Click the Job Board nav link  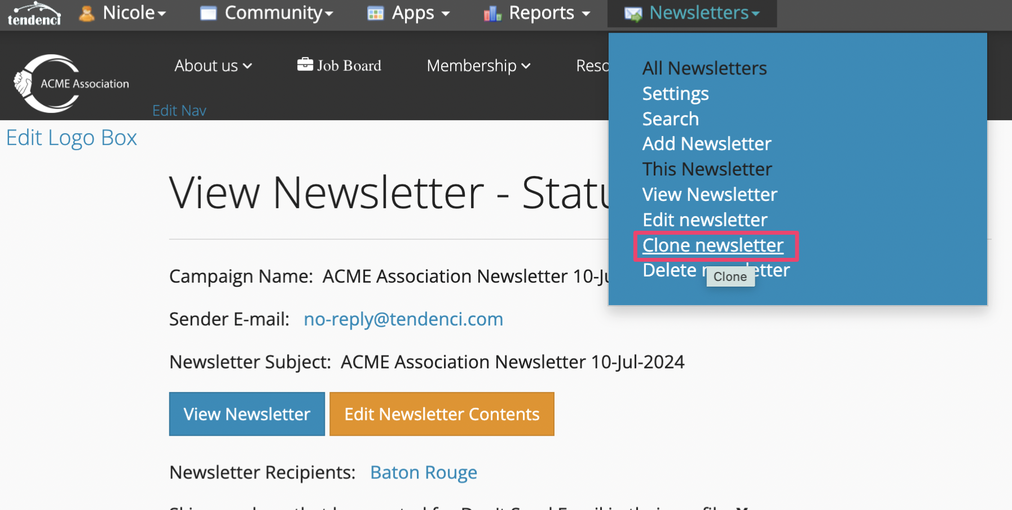[340, 65]
